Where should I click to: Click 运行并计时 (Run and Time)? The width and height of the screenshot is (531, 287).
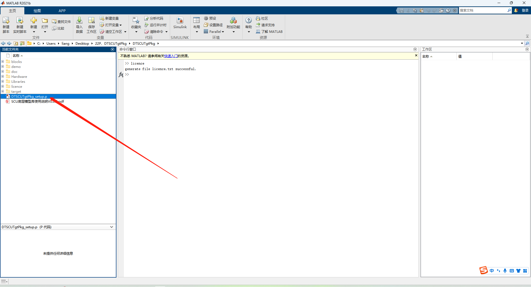coord(155,25)
